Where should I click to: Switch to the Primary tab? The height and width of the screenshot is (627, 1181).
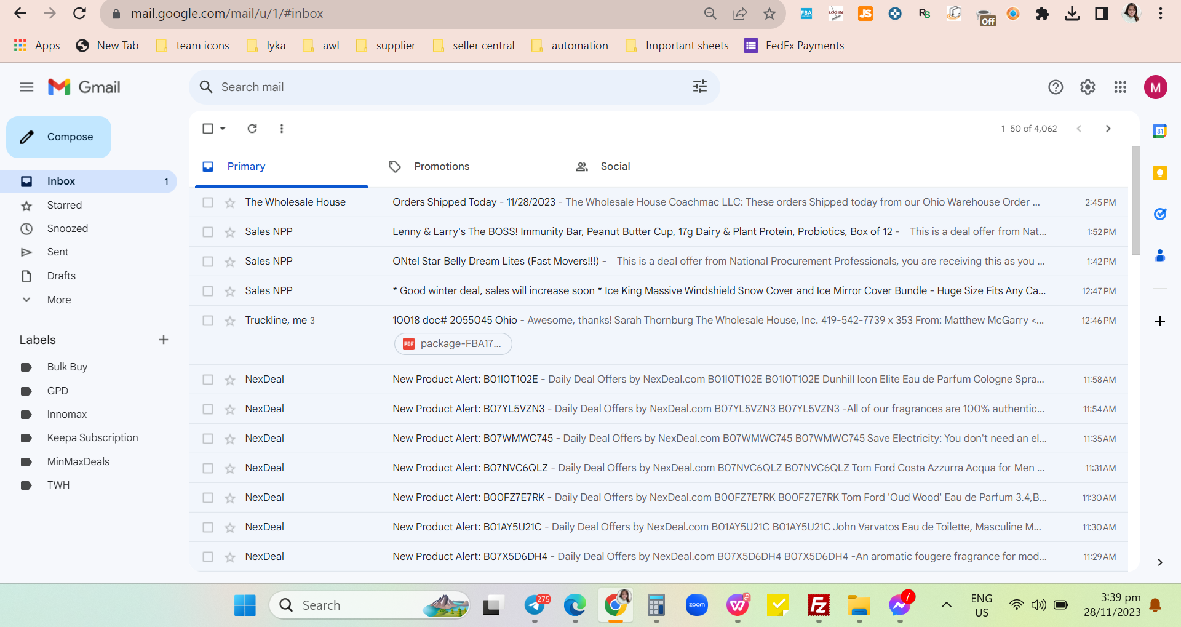click(x=282, y=167)
